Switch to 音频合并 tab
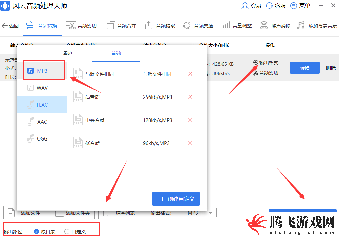 click(x=121, y=26)
